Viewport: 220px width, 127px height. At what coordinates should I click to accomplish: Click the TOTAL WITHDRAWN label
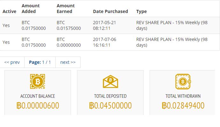(x=183, y=96)
